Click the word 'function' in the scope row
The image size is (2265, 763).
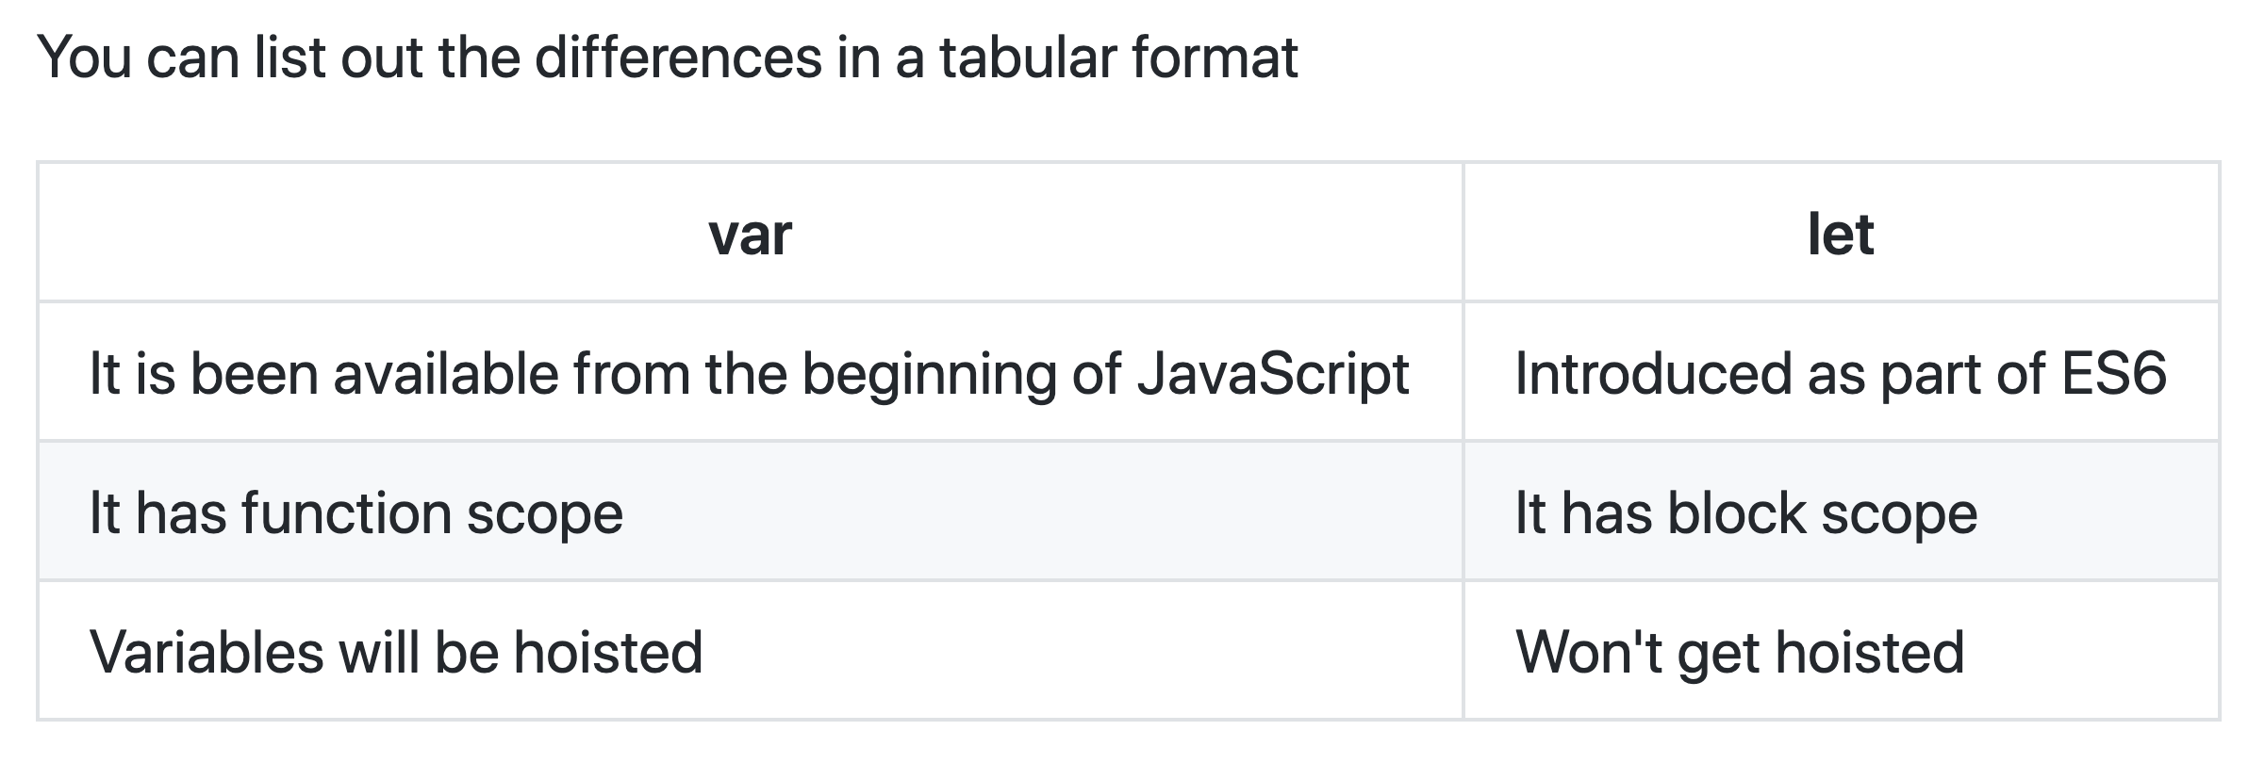(346, 512)
